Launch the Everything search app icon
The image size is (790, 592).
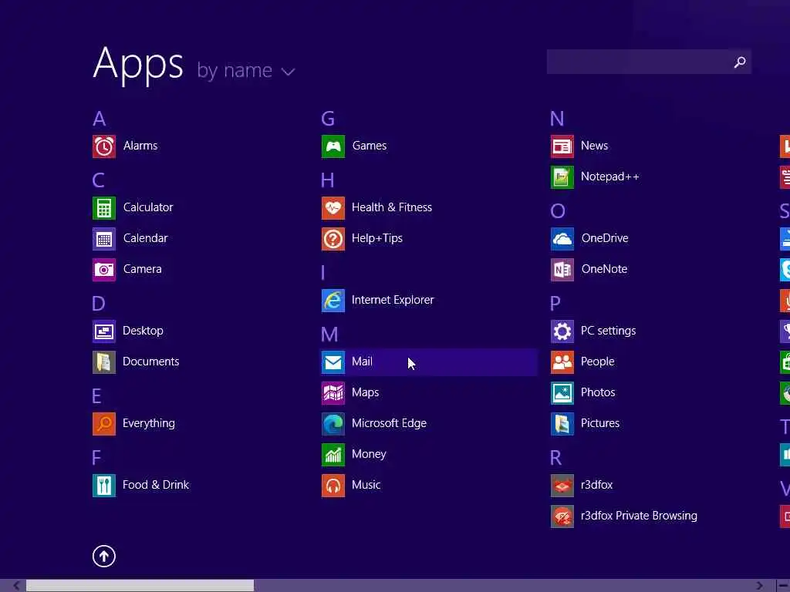[104, 424]
